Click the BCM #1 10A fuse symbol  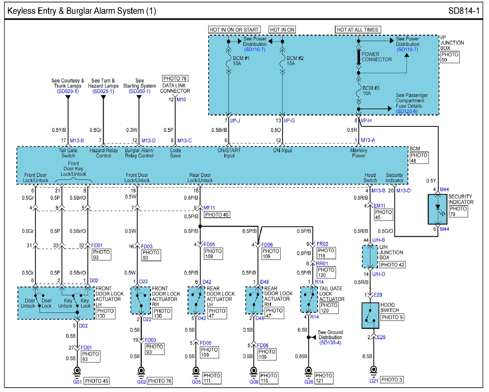pos(229,61)
